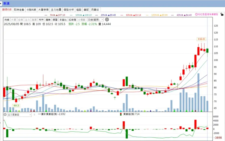
Task: Click the 買賣超(張) 714 legend text
Action: click(131, 114)
